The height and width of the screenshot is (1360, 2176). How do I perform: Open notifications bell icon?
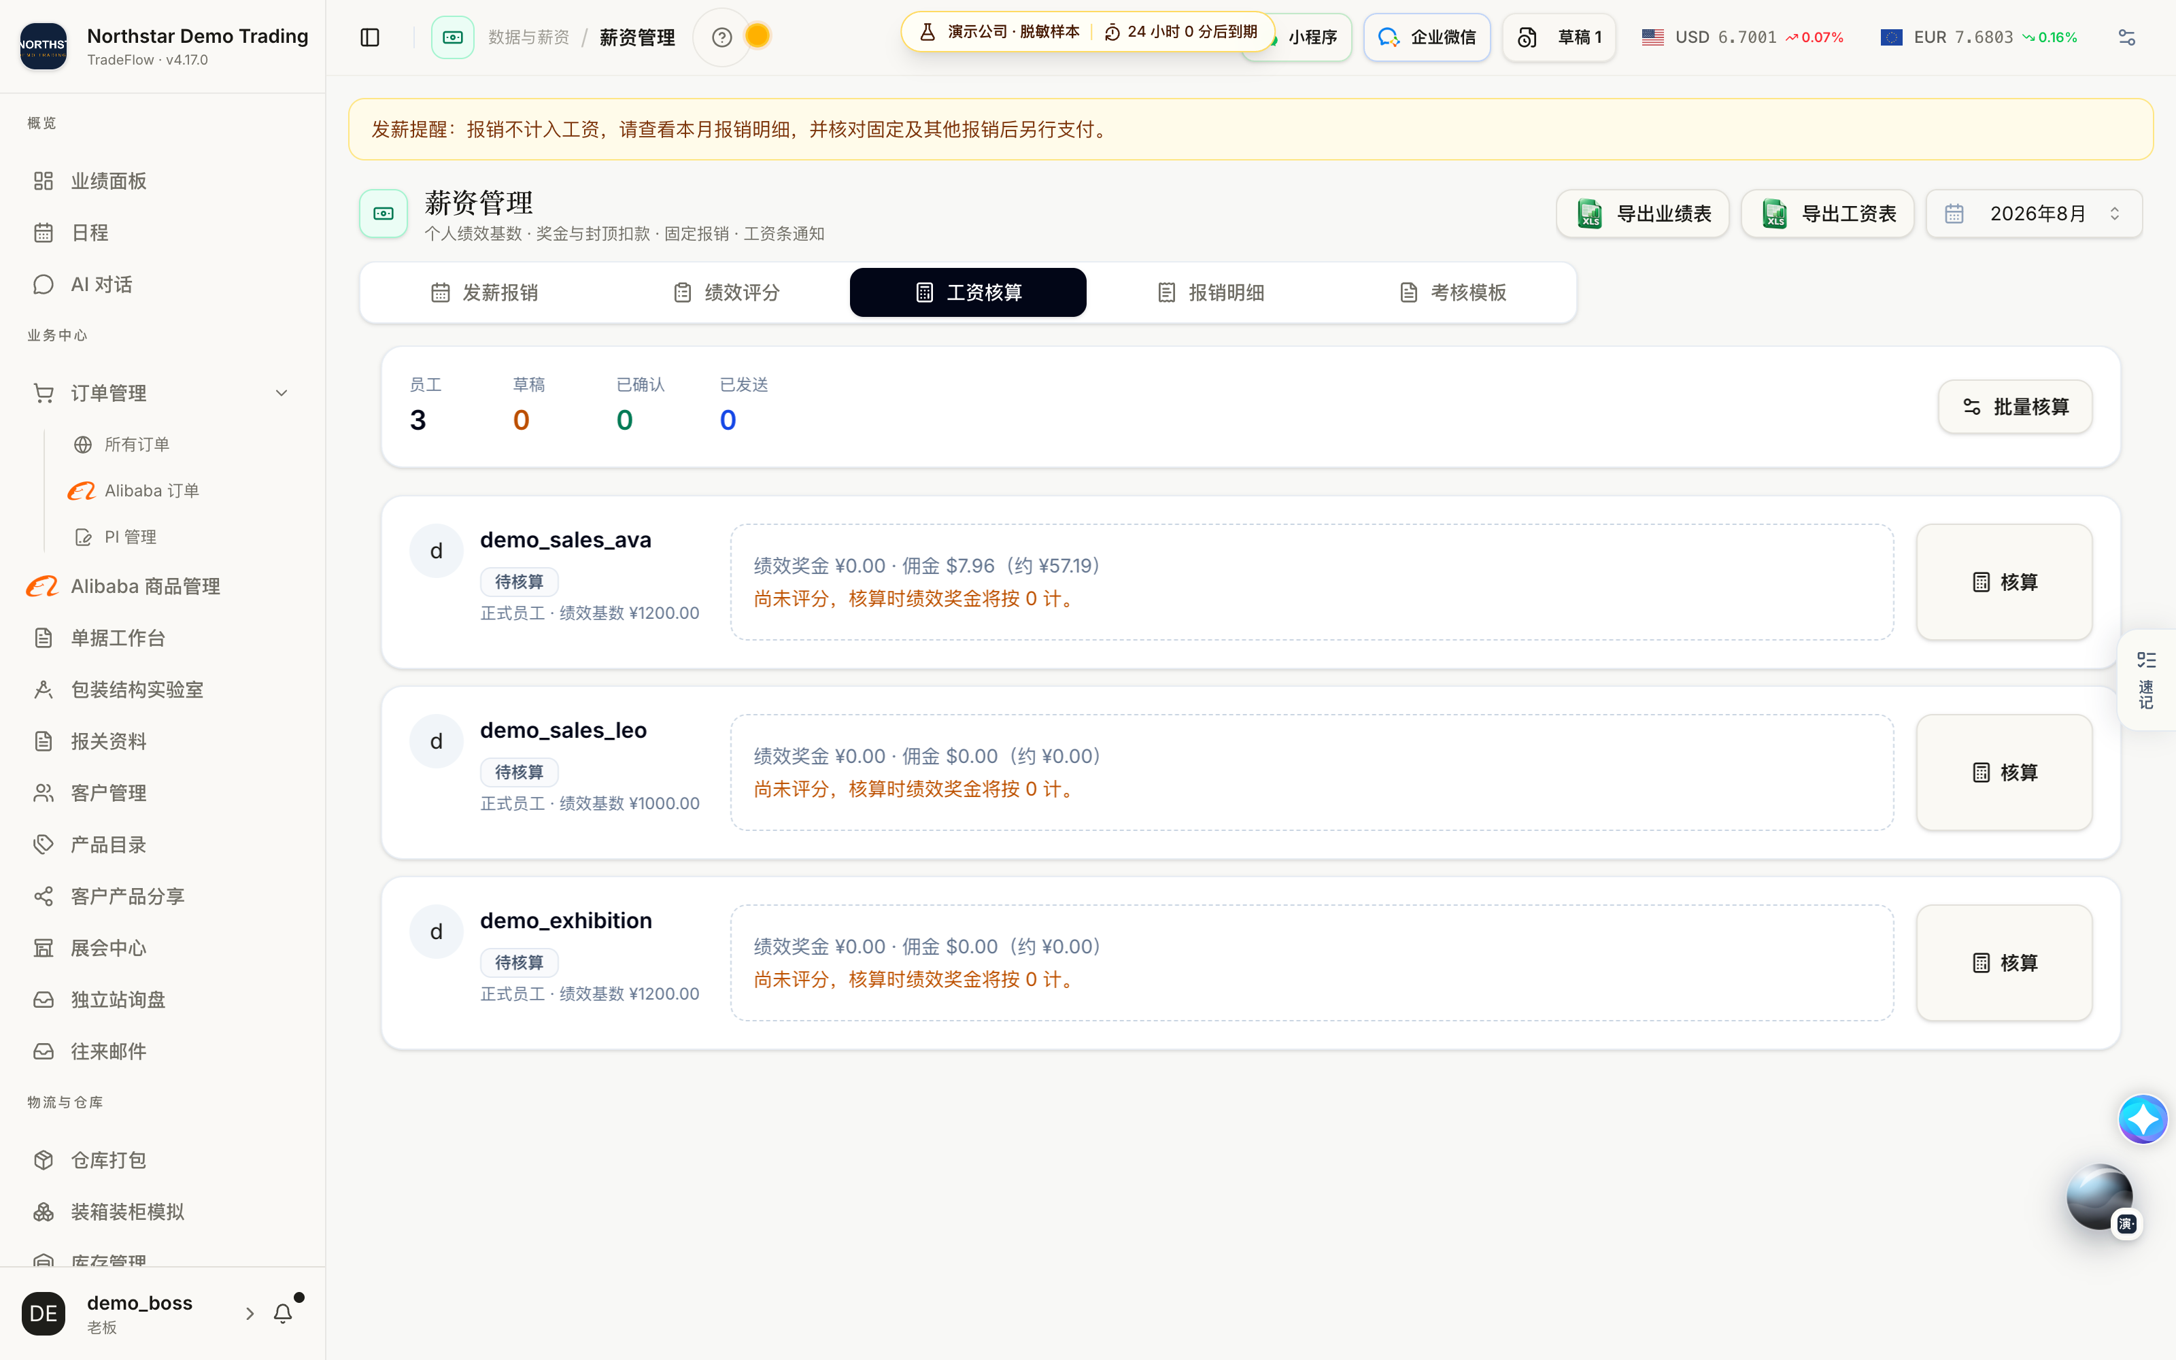284,1313
